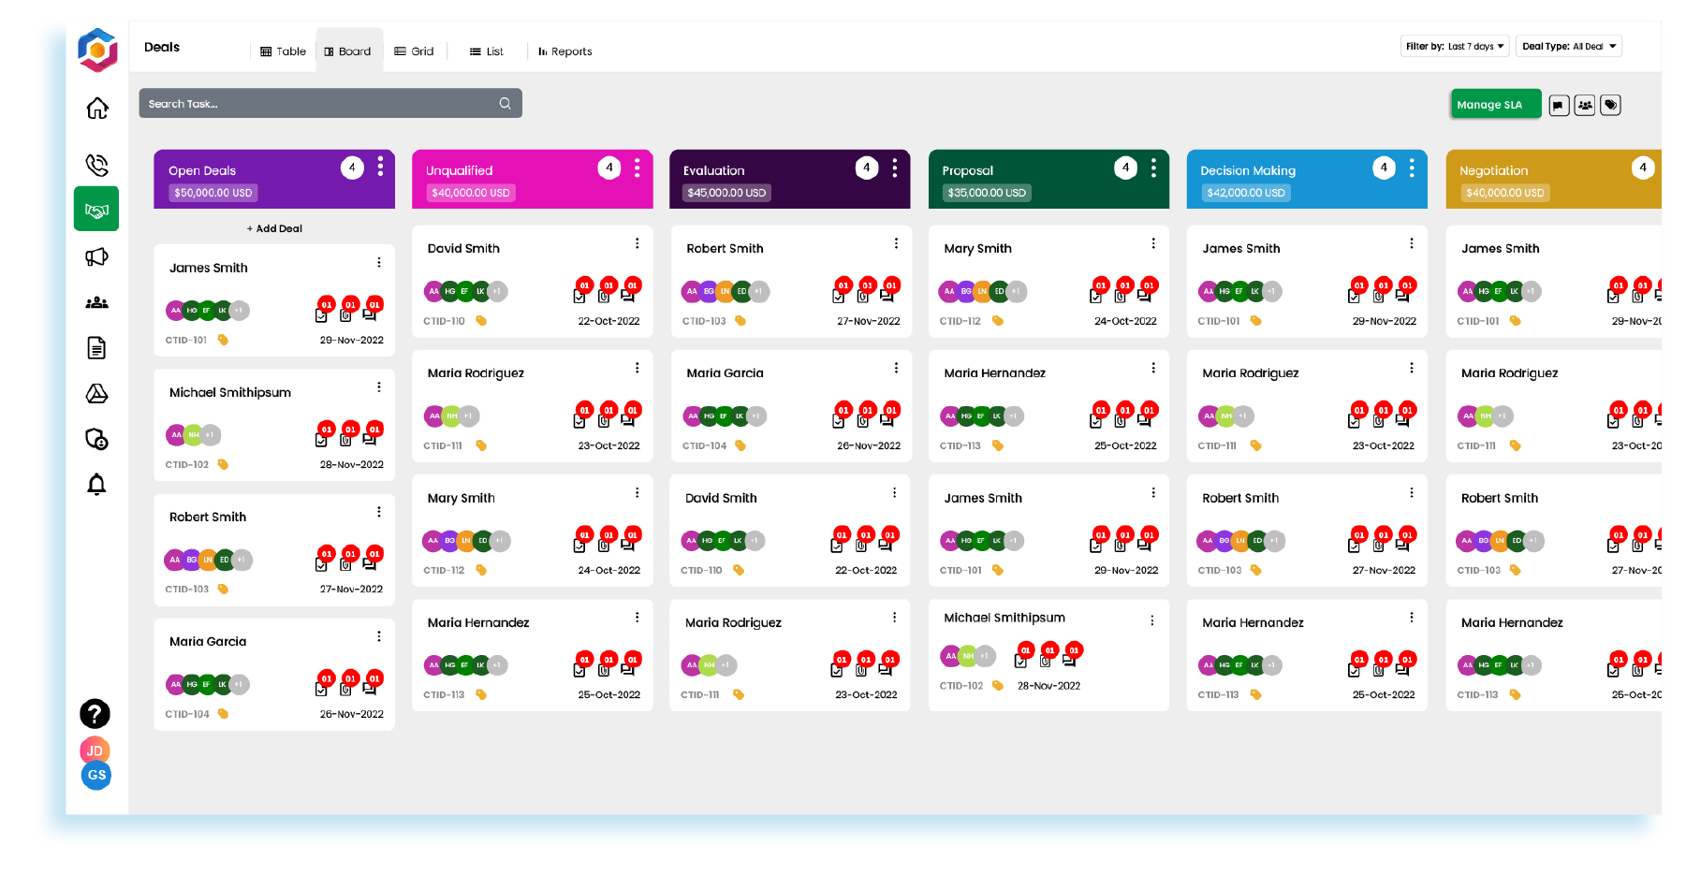This screenshot has height=889, width=1686.
Task: Click the question mark help toggle
Action: 95,714
